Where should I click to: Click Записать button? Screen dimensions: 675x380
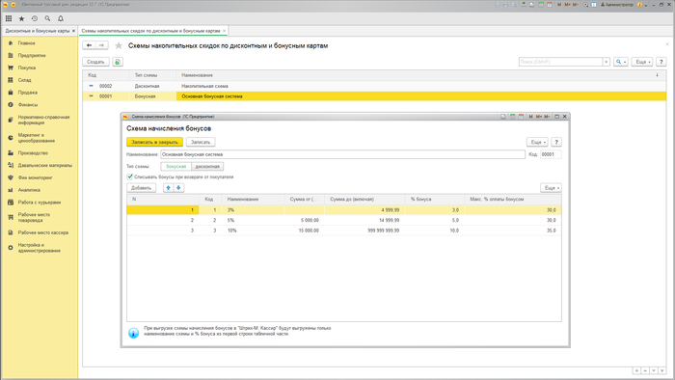(x=201, y=142)
